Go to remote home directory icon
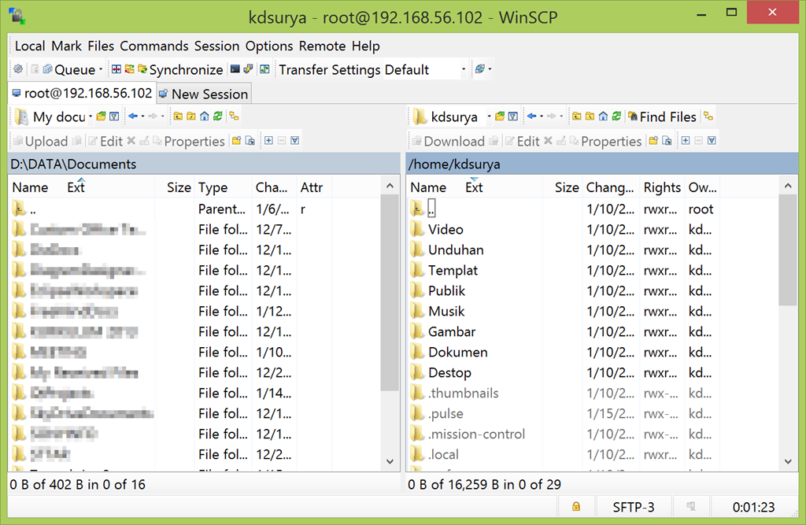This screenshot has height=525, width=806. pyautogui.click(x=603, y=116)
